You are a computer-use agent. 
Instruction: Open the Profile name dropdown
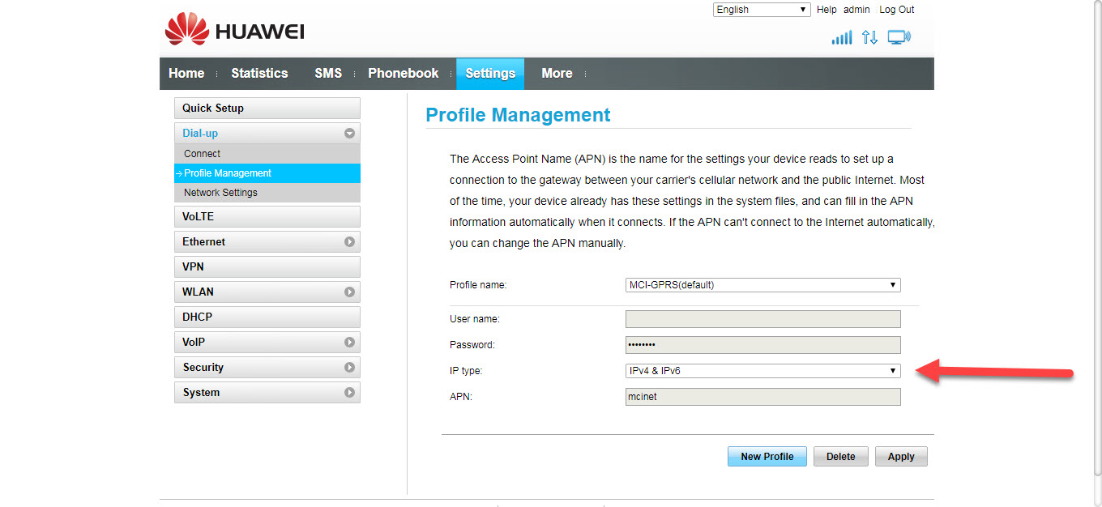click(762, 285)
